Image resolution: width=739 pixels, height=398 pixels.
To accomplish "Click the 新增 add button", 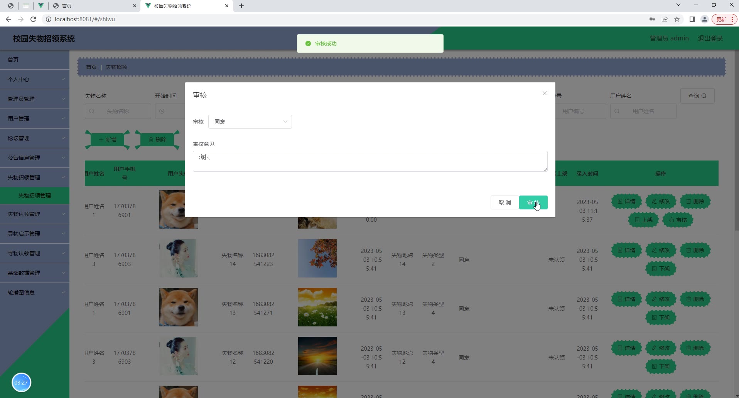I will click(x=108, y=140).
